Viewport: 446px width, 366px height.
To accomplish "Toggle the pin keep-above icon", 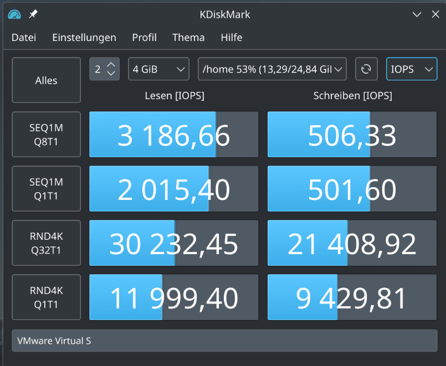I will (33, 14).
